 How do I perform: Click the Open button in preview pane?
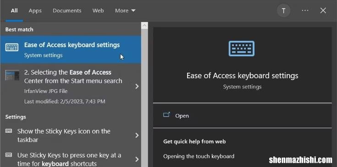243,116
